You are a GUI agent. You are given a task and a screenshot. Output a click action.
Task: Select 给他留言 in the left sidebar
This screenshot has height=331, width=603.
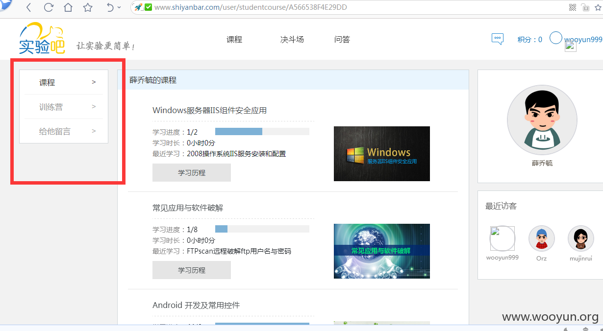coord(55,131)
